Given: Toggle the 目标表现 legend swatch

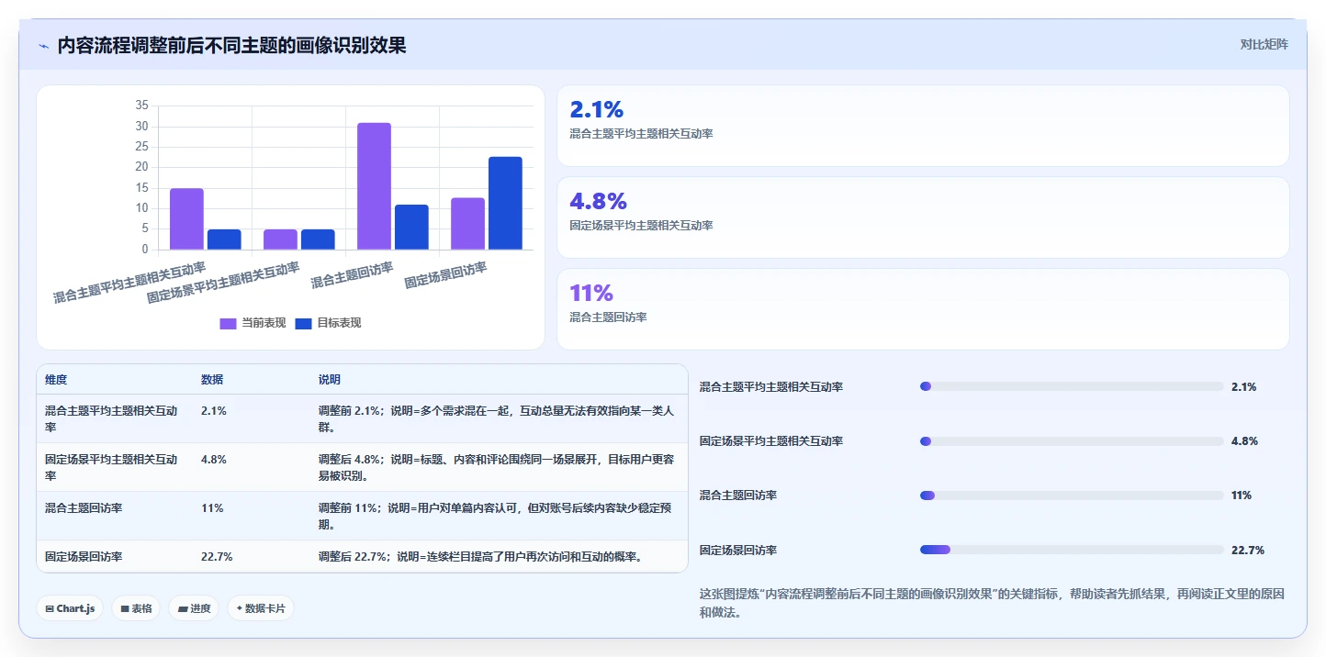Looking at the screenshot, I should coord(304,323).
